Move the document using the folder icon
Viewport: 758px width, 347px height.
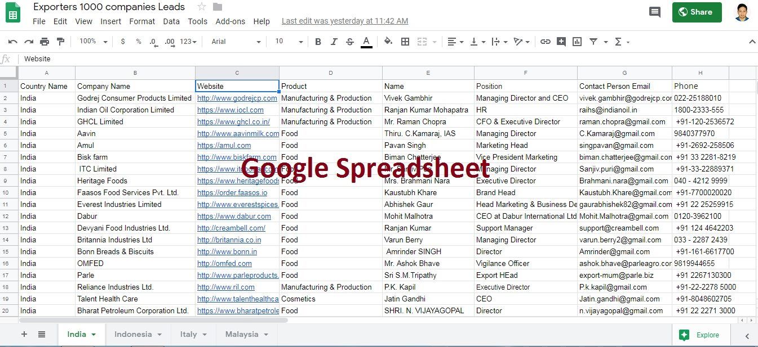pos(217,7)
